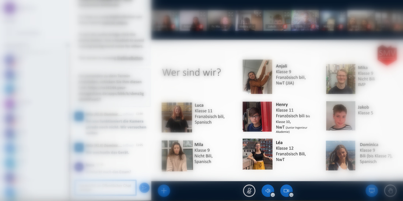Click Léa's photo on the slide

257,154
